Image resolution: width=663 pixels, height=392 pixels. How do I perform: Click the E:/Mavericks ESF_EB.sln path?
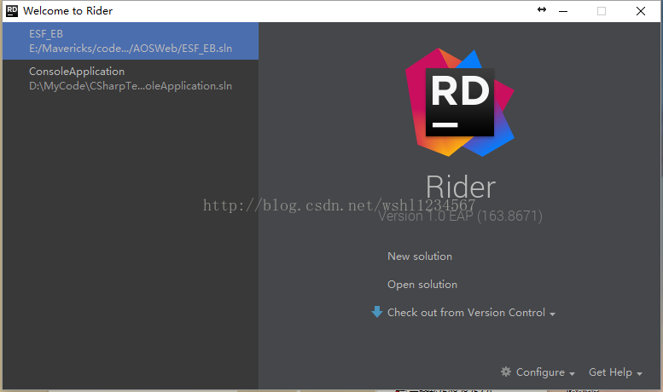pyautogui.click(x=131, y=49)
